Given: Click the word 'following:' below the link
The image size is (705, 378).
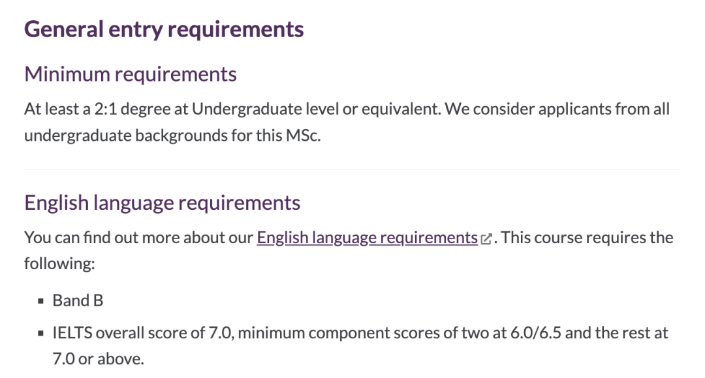Looking at the screenshot, I should (59, 263).
